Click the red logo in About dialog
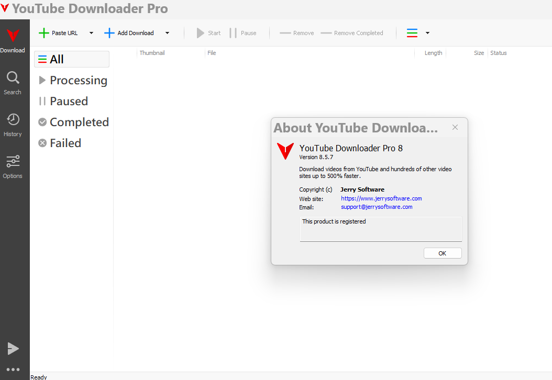The width and height of the screenshot is (552, 380). 285,151
